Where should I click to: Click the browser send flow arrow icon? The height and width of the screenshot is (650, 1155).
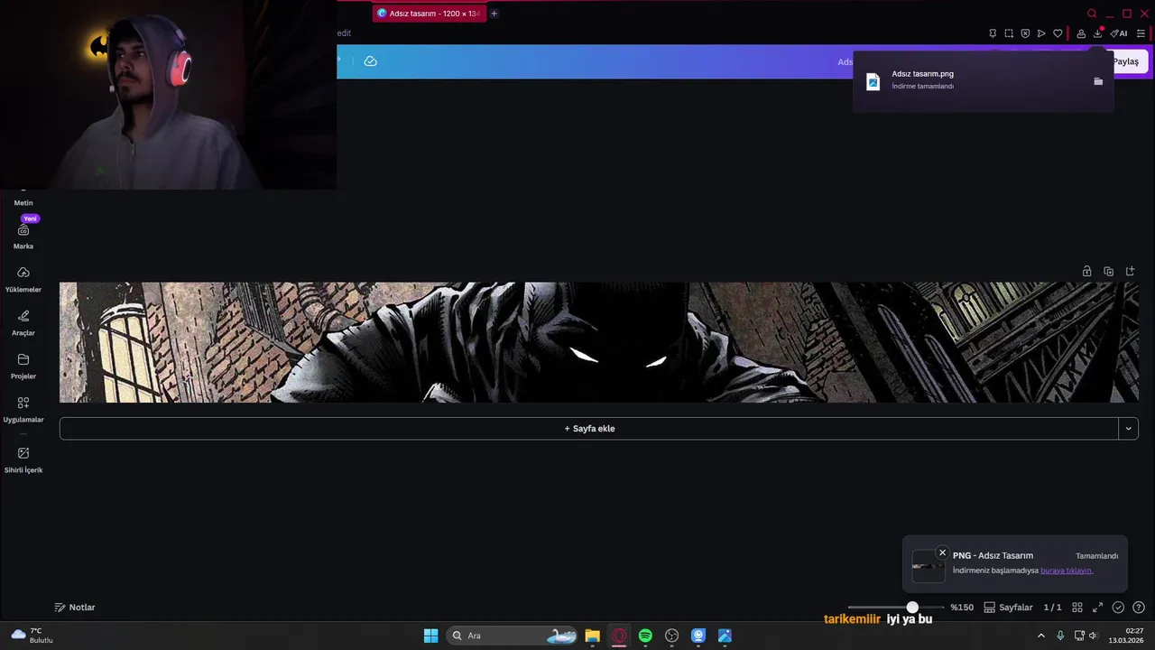coord(1041,33)
